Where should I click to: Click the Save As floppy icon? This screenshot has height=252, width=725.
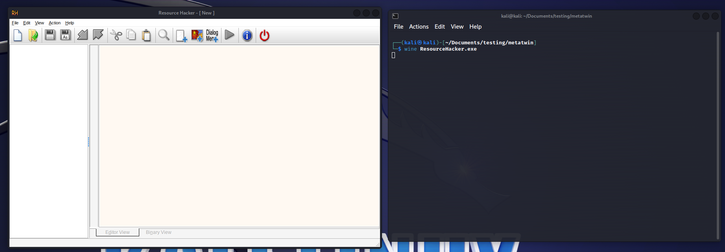[x=65, y=35]
